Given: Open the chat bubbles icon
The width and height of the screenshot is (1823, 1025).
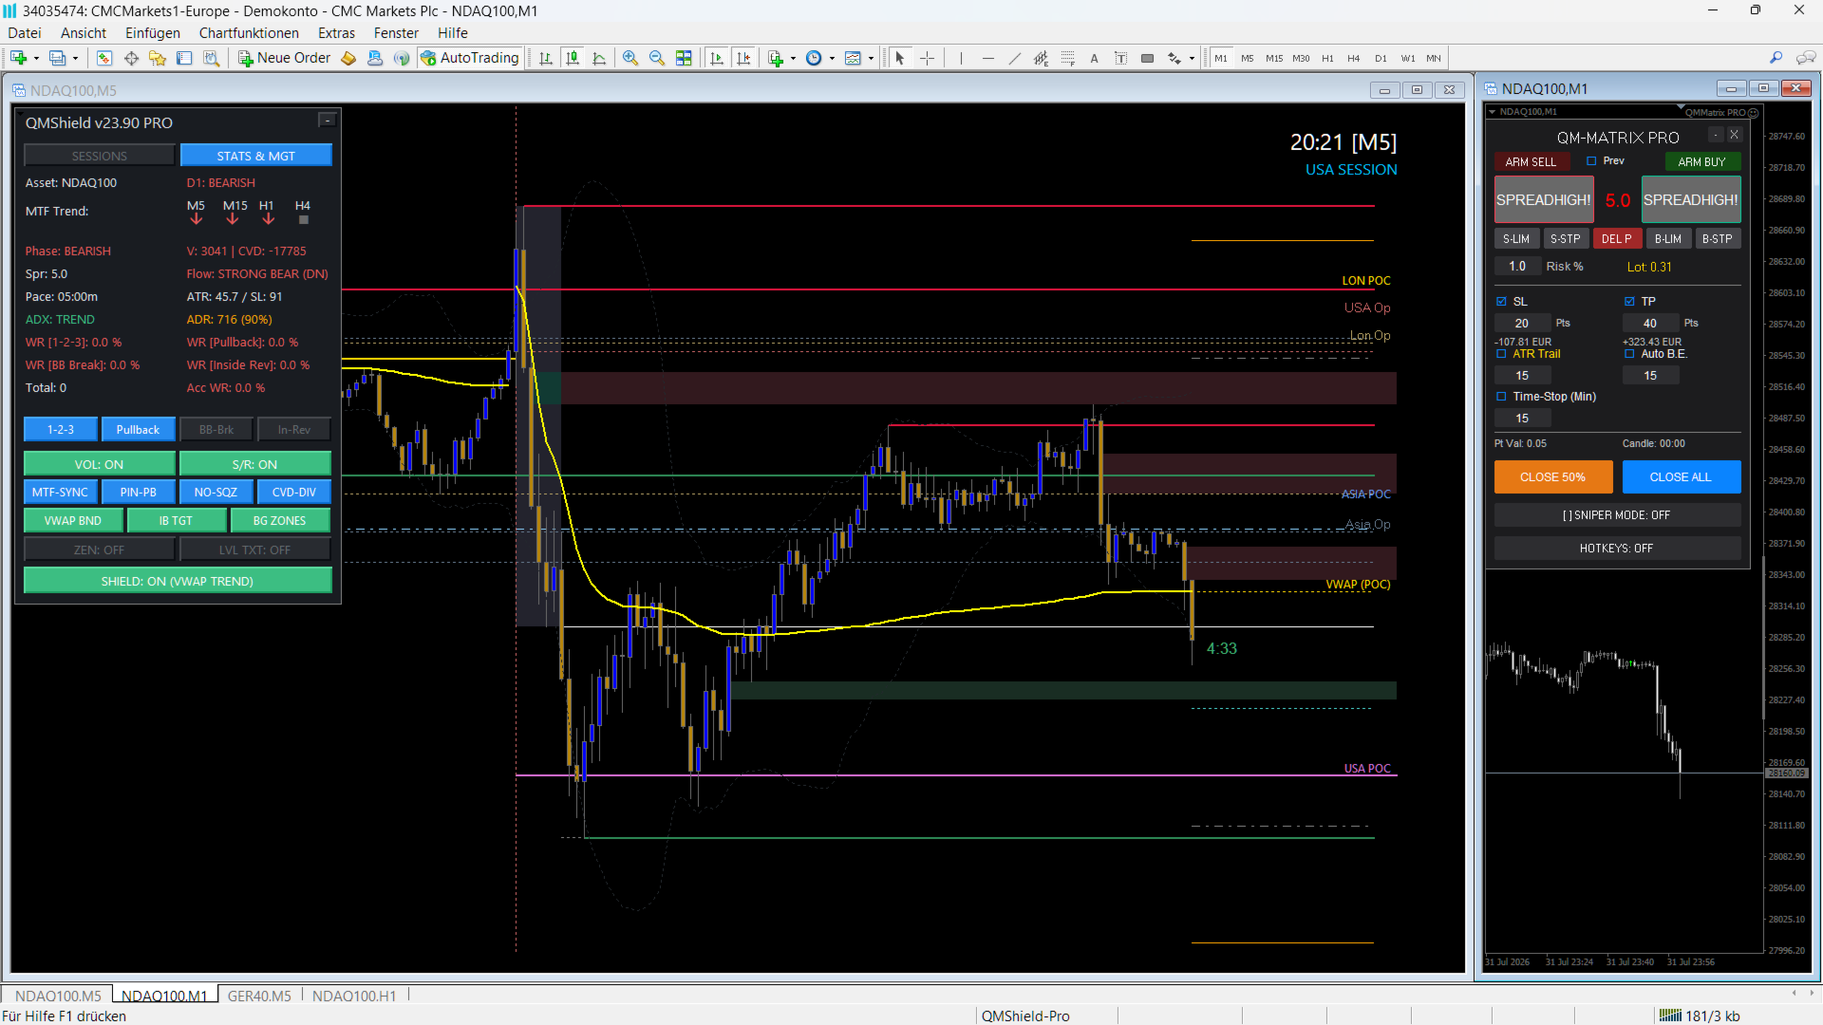Looking at the screenshot, I should click(x=1806, y=58).
